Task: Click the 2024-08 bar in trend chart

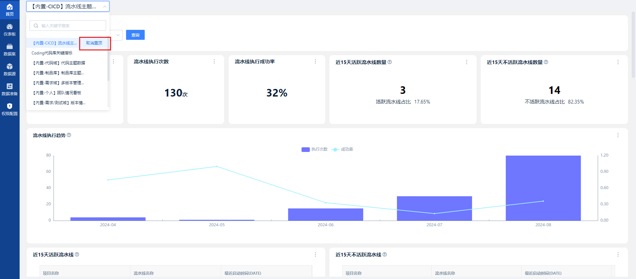Action: [x=543, y=188]
